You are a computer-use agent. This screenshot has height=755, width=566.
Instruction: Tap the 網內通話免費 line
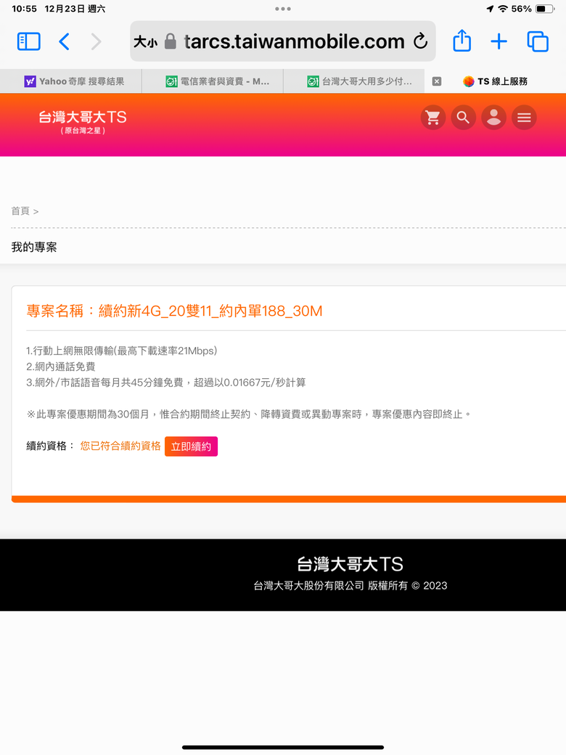point(61,367)
